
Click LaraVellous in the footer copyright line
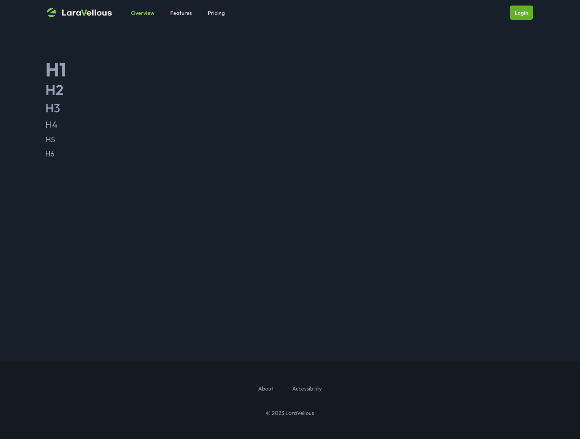tap(299, 413)
